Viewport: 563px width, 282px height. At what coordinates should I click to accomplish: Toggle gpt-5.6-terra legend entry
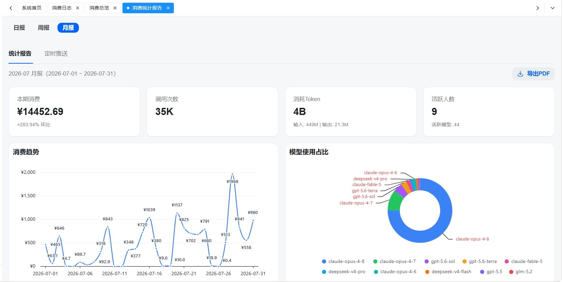[x=479, y=262]
